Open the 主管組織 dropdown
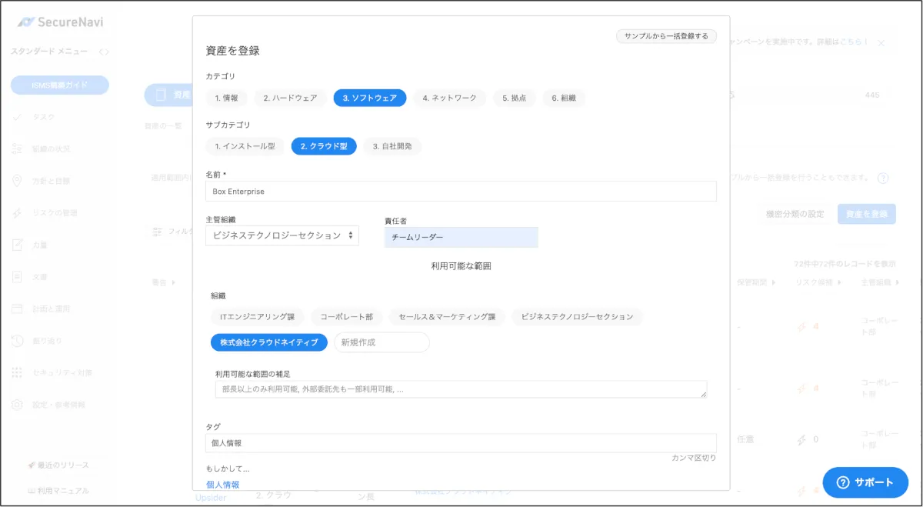The height and width of the screenshot is (507, 923). pyautogui.click(x=282, y=235)
